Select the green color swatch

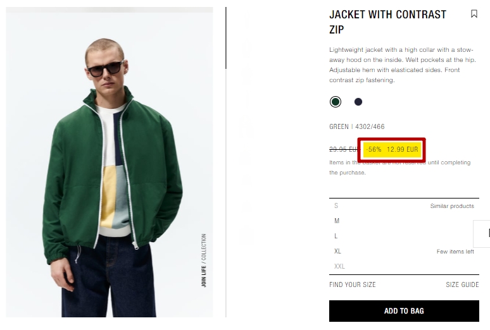(x=336, y=102)
